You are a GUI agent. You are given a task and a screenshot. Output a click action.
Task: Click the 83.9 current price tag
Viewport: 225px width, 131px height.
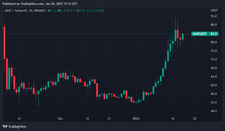[214, 34]
